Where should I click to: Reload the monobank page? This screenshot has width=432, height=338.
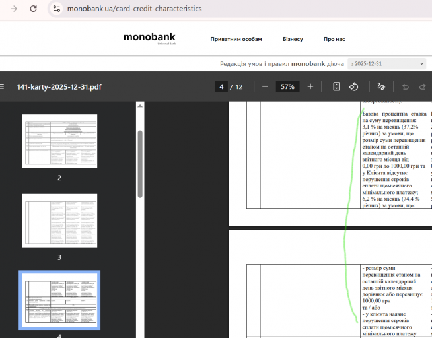pyautogui.click(x=33, y=9)
